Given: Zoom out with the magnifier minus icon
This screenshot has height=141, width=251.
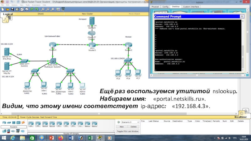Looking at the screenshot, I should pyautogui.click(x=52, y=9).
